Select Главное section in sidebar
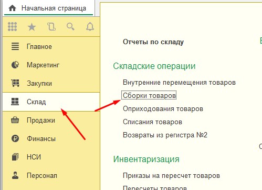This screenshot has height=190, width=262. (x=51, y=46)
